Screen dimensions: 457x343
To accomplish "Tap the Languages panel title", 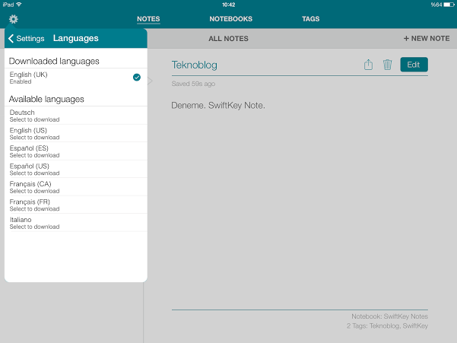I will (x=76, y=38).
